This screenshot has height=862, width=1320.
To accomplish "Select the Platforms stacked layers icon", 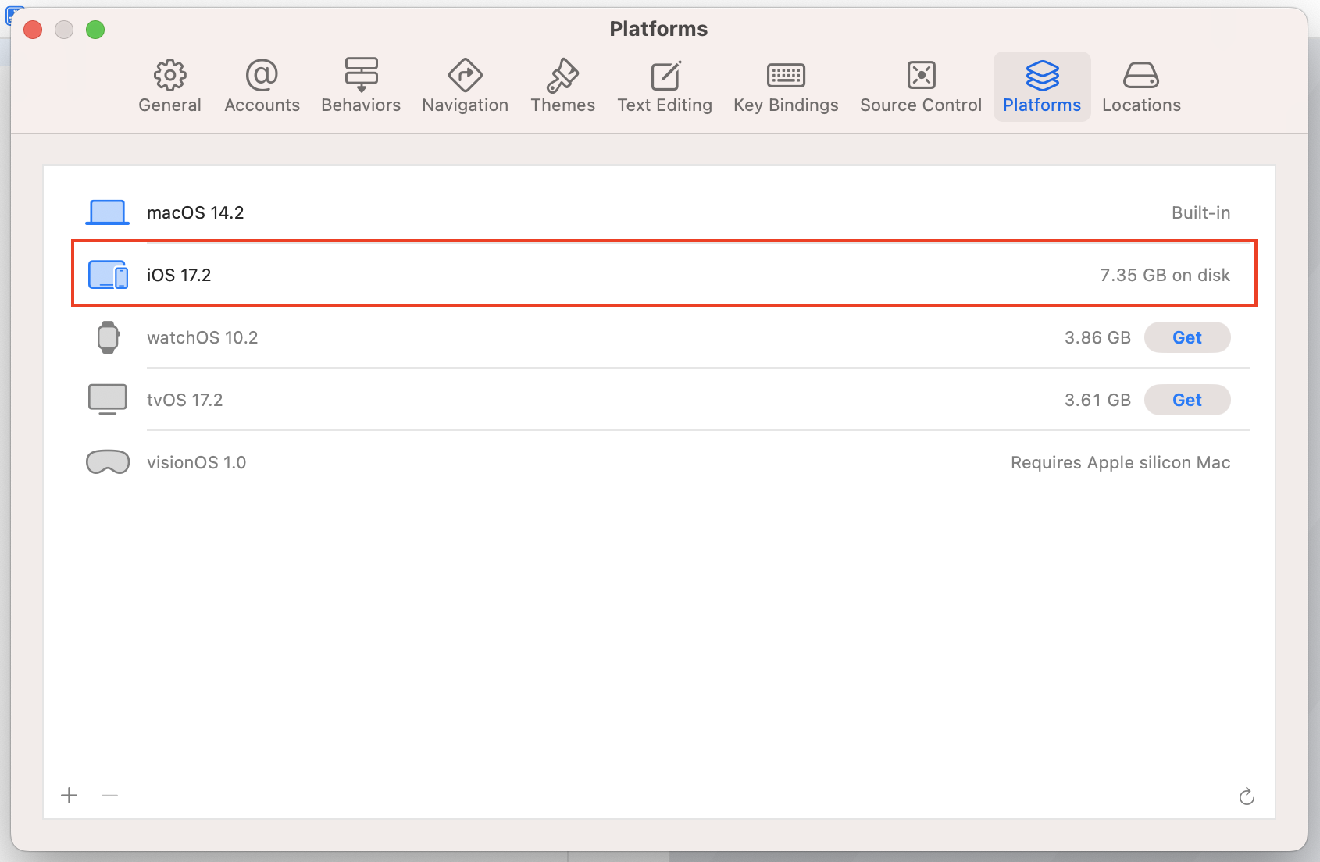I will click(x=1042, y=75).
